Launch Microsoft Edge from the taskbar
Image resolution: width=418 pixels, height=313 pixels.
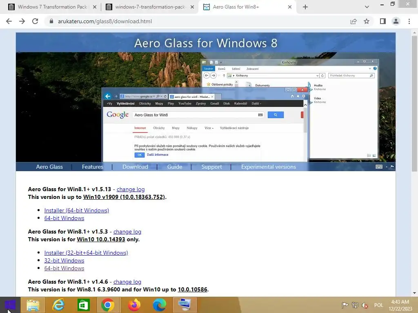click(160, 305)
